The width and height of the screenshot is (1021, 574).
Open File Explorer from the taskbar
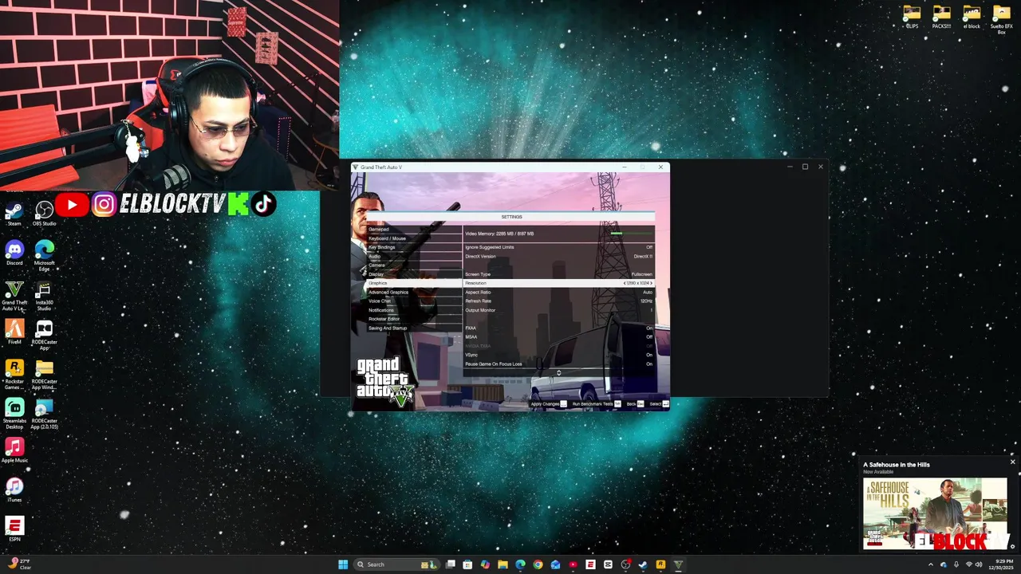click(503, 564)
